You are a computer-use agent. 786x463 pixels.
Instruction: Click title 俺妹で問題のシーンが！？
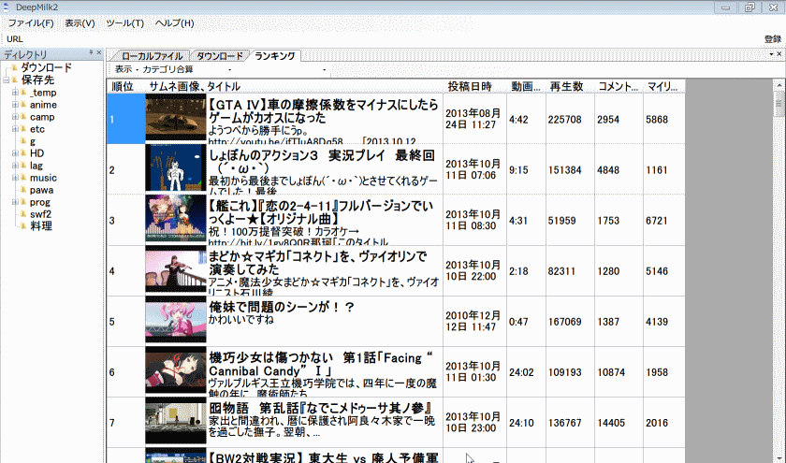(282, 307)
